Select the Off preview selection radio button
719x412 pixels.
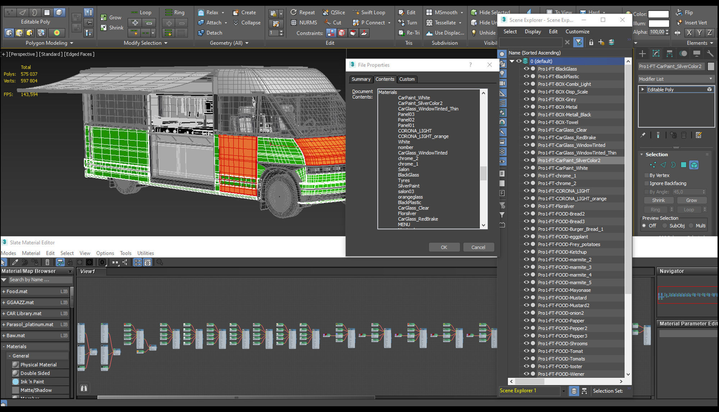pos(644,226)
